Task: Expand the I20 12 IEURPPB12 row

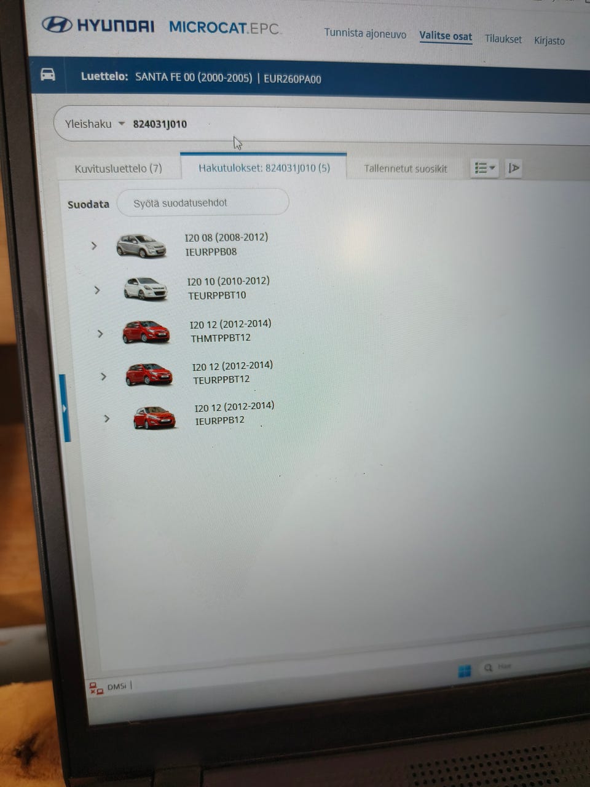Action: [106, 418]
